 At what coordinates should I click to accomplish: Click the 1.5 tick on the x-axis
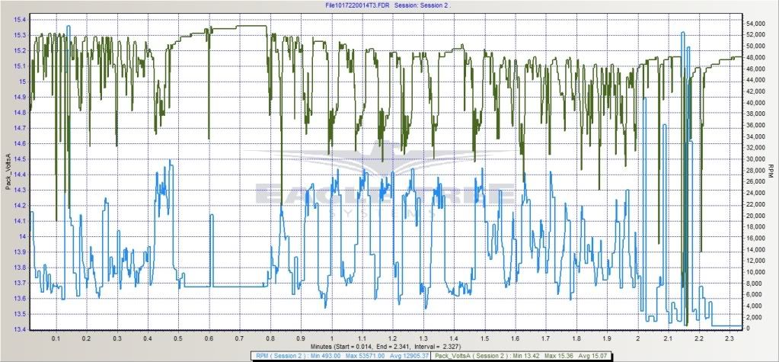484,337
